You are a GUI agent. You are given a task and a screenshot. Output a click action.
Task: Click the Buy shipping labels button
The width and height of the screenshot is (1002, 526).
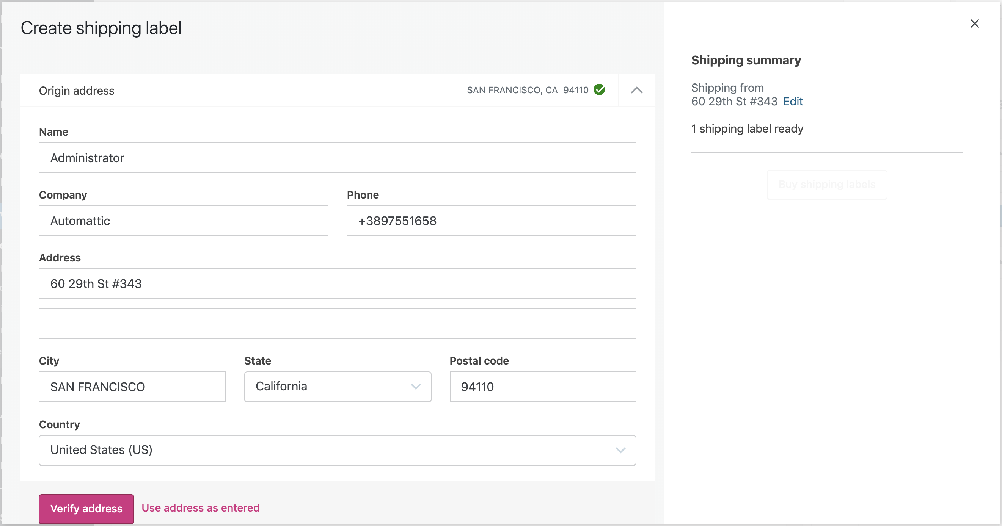[x=826, y=184]
